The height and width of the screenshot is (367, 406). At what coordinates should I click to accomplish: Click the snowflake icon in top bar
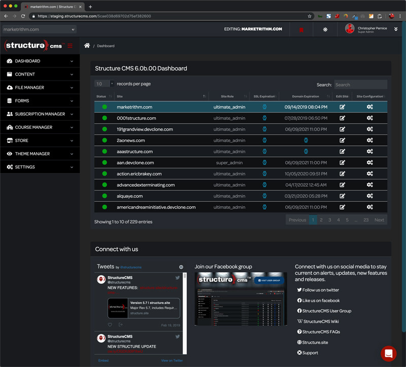click(325, 29)
